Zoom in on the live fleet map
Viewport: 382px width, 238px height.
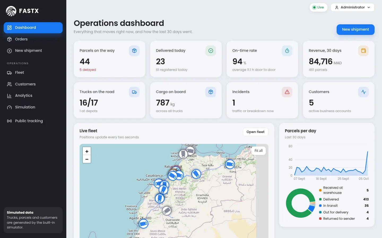pos(87,151)
